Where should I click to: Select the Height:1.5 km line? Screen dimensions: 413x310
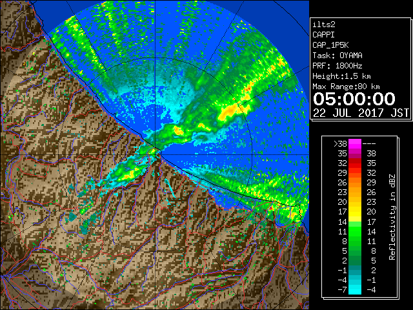coord(341,76)
